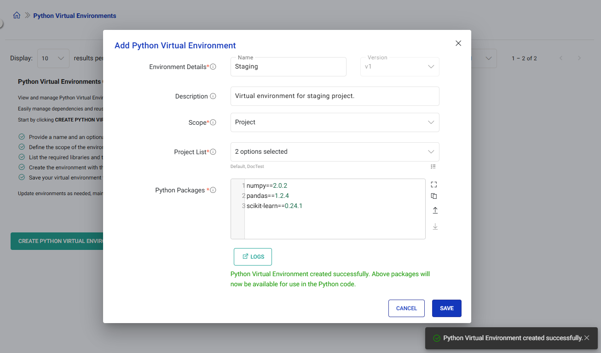The image size is (601, 353).
Task: Click the SAVE button
Action: coord(446,308)
